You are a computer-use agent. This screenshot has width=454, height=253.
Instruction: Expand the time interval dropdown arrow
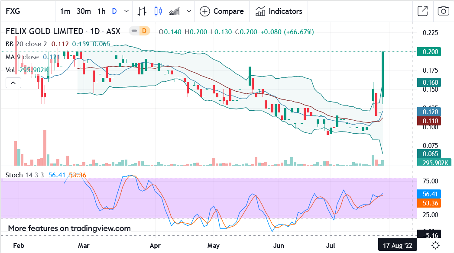pyautogui.click(x=126, y=11)
